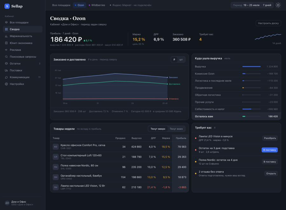Click the ОН product badge for Органайзер
The height and width of the screenshot is (210, 286).
tap(56, 177)
